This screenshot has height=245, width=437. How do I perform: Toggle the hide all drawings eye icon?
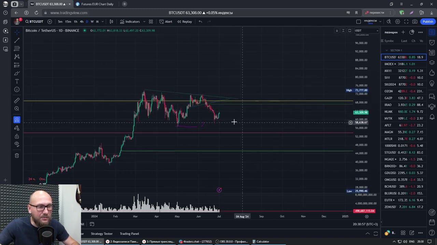(17, 144)
